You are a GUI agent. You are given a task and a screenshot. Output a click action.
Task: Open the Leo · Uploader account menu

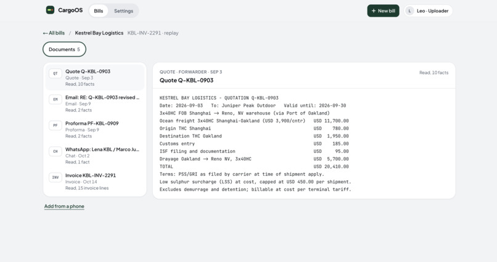click(428, 10)
